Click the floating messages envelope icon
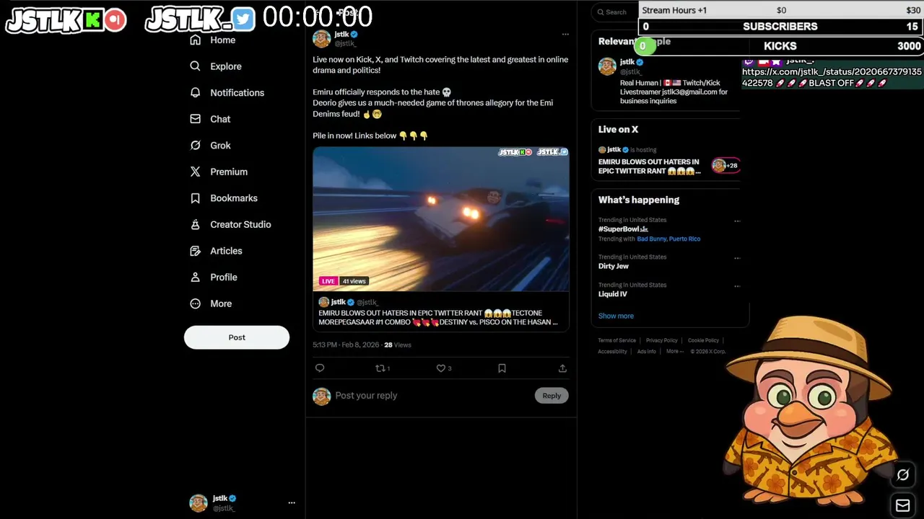Image resolution: width=924 pixels, height=519 pixels. pyautogui.click(x=903, y=505)
